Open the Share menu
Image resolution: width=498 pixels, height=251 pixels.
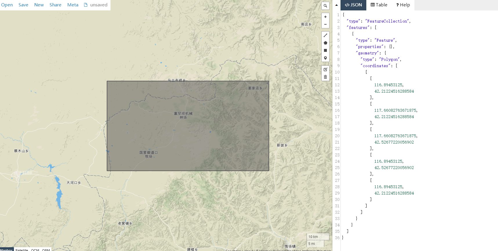point(55,5)
